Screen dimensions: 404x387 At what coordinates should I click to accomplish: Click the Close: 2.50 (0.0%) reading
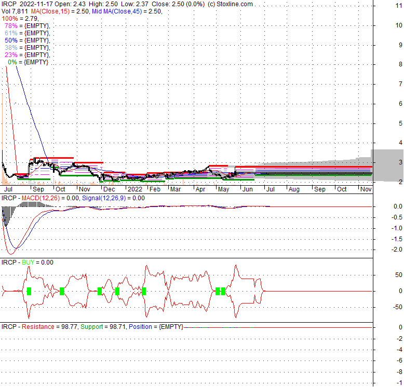point(178,4)
